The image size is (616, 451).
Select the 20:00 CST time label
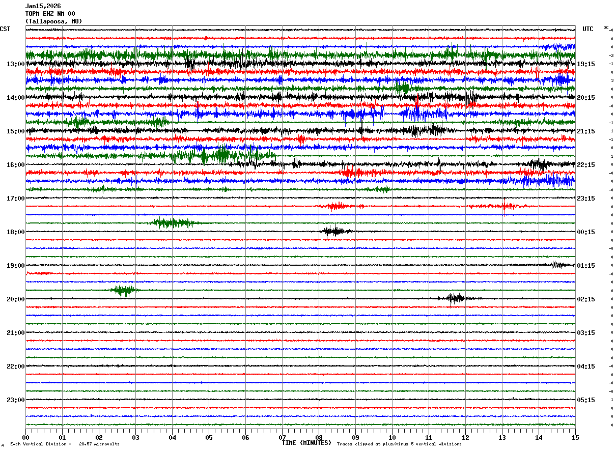[16, 299]
